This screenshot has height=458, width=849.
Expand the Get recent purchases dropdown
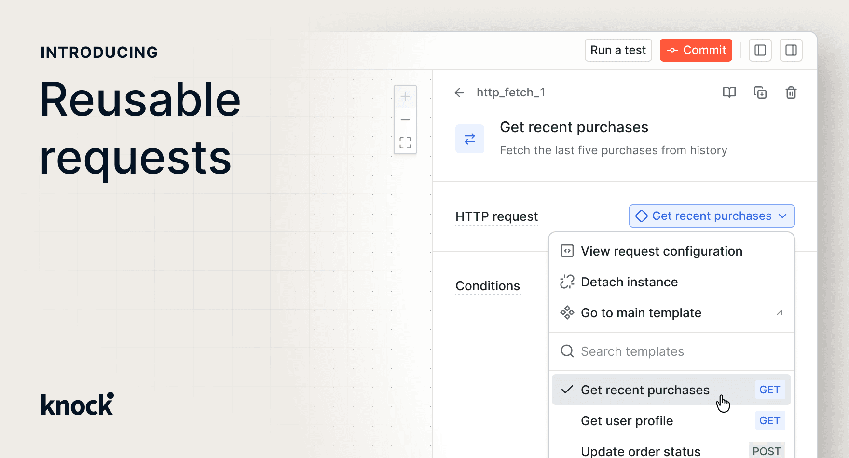pyautogui.click(x=712, y=216)
